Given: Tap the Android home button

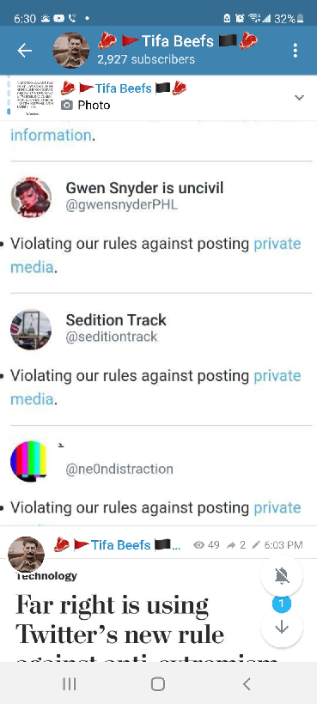Looking at the screenshot, I should pos(158,683).
